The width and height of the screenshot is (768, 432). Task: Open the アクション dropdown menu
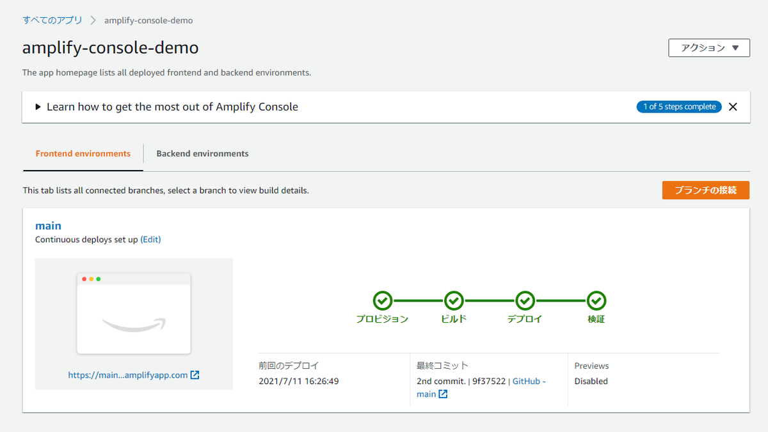pyautogui.click(x=709, y=48)
